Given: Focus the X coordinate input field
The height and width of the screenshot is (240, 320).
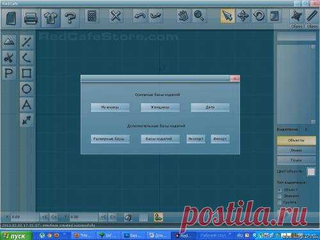Looking at the screenshot, I should 25,217.
